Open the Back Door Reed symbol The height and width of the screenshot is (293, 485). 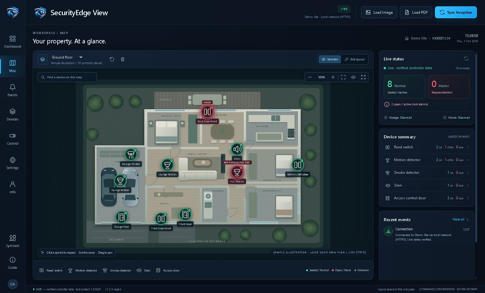207,112
